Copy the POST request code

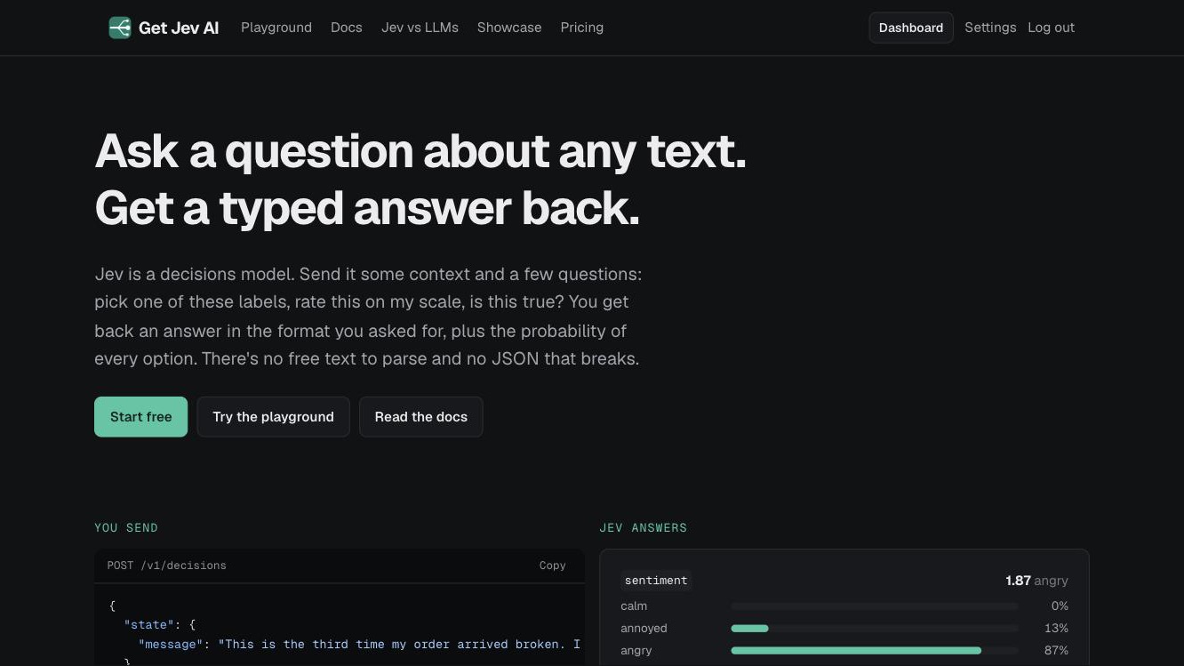(x=552, y=566)
